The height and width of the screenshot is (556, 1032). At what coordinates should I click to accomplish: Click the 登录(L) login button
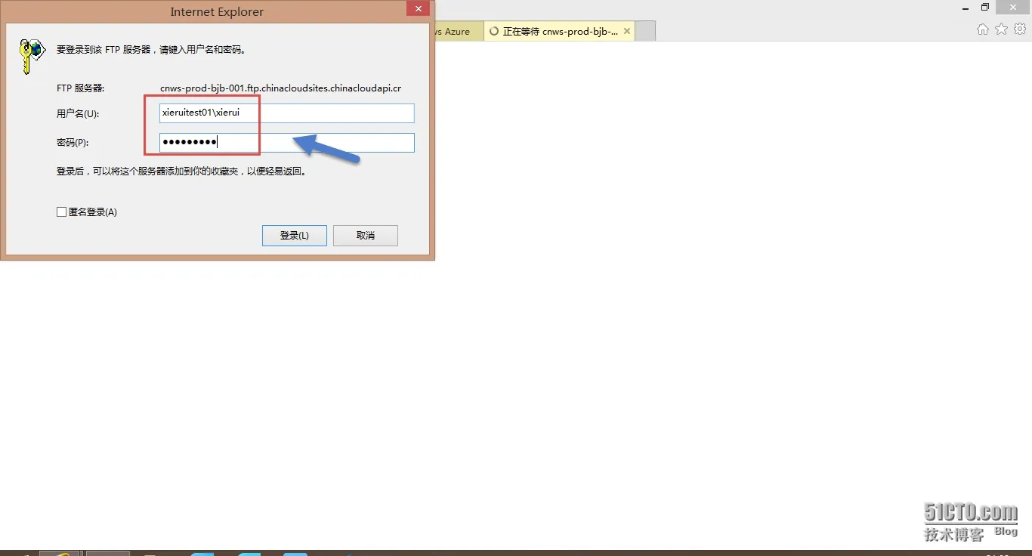point(295,236)
